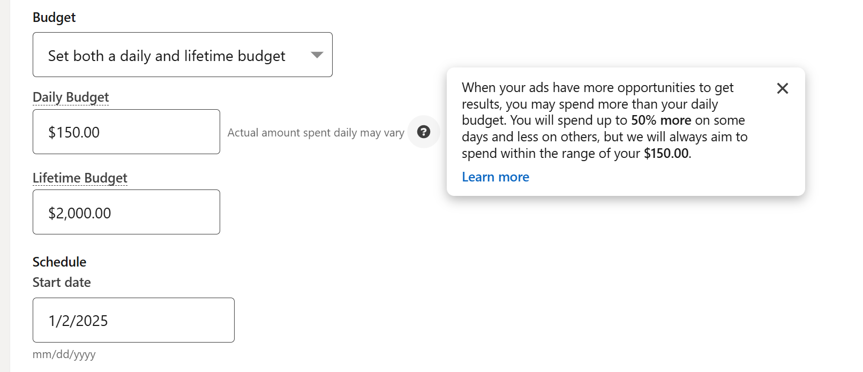
Task: Click the '50% more' bold text in tooltip
Action: pyautogui.click(x=661, y=120)
